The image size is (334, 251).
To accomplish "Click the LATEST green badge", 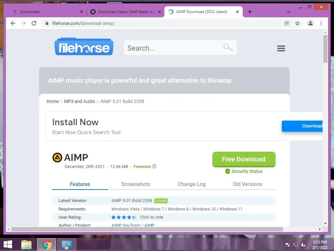I will (x=161, y=201).
